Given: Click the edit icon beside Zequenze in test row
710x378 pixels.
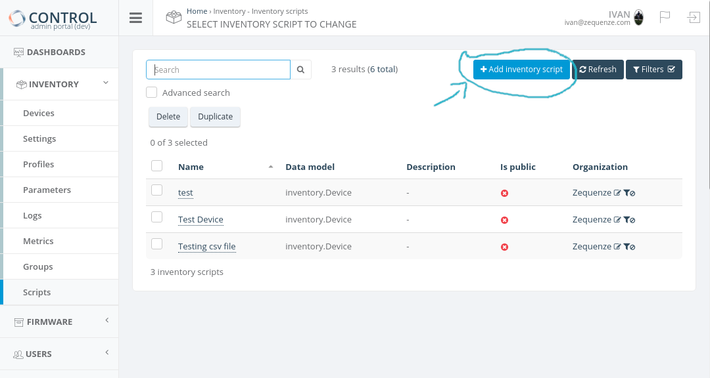Looking at the screenshot, I should [617, 193].
